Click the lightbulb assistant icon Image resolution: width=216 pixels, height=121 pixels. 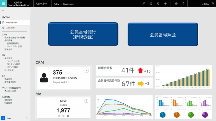[158, 4]
